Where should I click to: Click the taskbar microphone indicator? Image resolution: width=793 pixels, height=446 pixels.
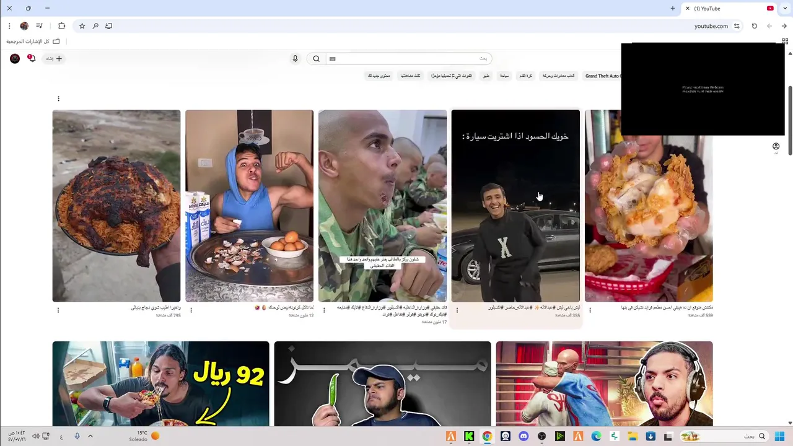[77, 436]
